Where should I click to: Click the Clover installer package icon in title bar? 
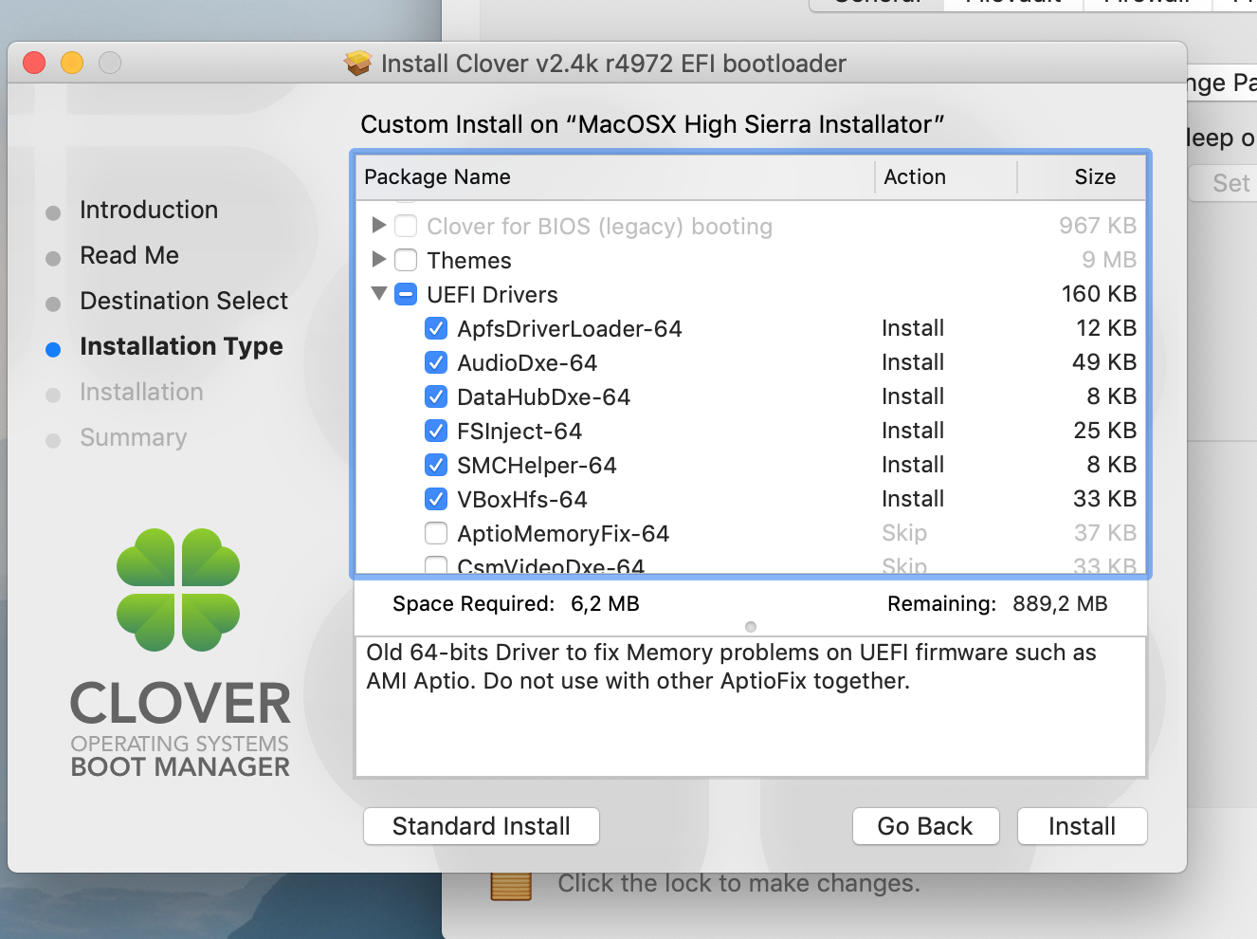[x=358, y=64]
